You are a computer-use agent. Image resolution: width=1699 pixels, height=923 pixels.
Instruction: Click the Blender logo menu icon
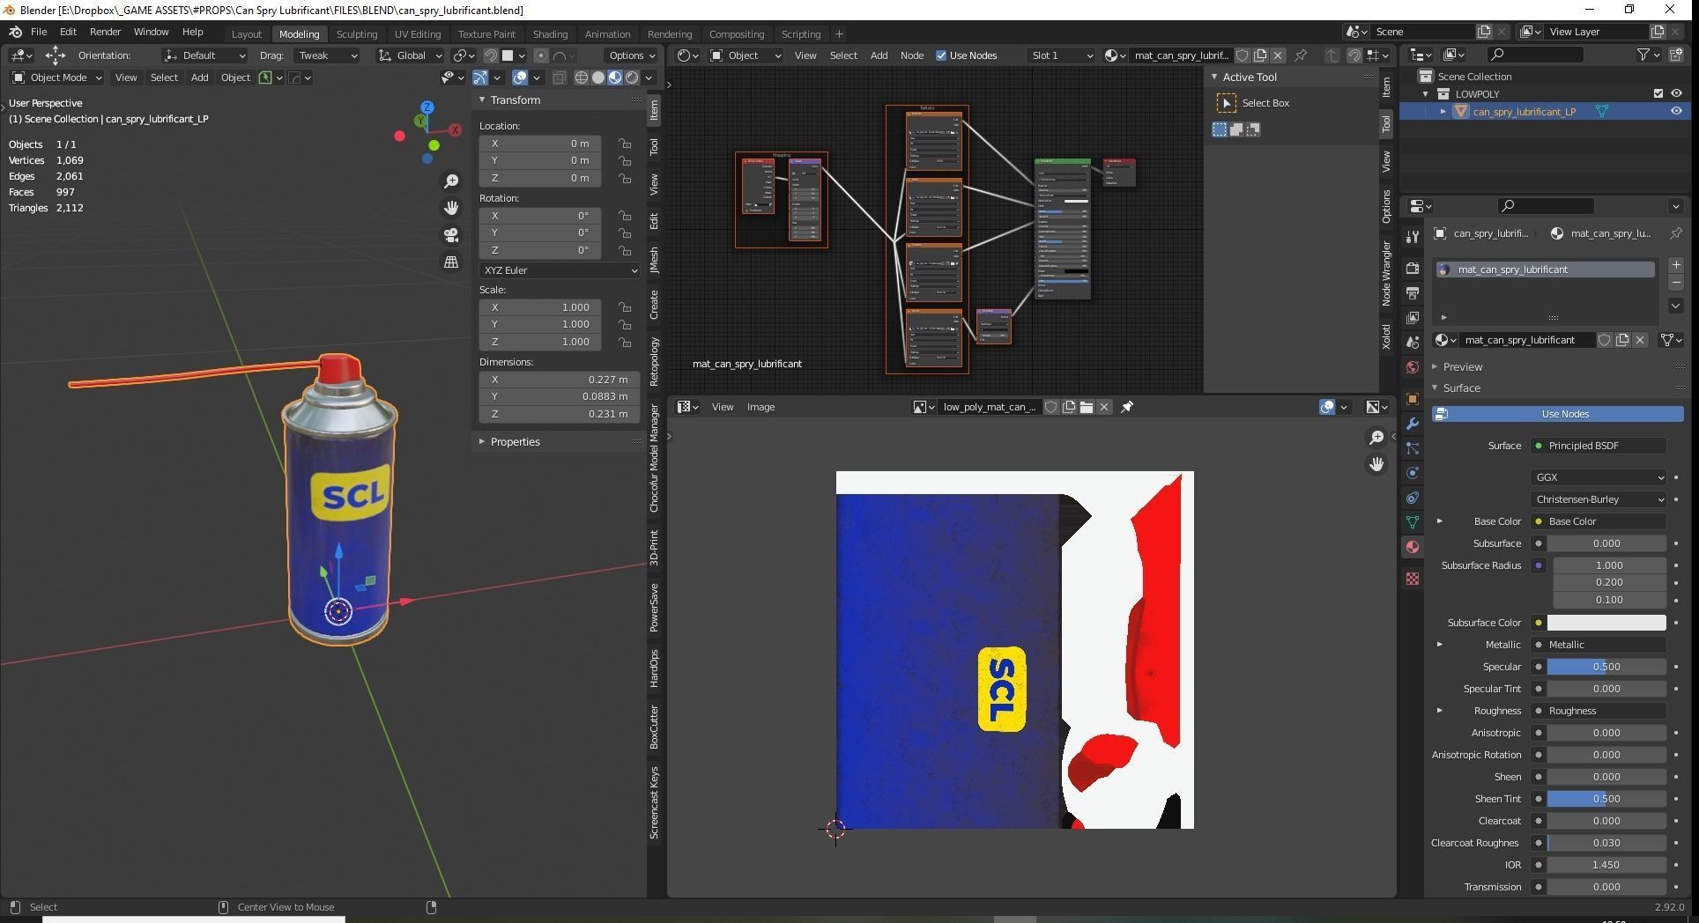click(x=15, y=32)
